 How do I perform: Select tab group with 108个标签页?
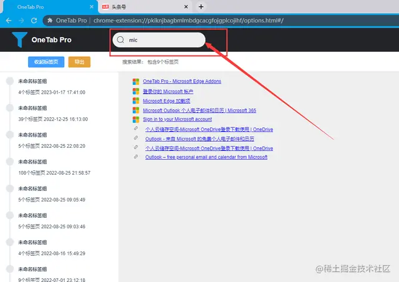tap(54, 167)
